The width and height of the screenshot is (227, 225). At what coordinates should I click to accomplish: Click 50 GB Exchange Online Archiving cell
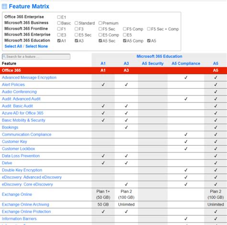pos(103,204)
